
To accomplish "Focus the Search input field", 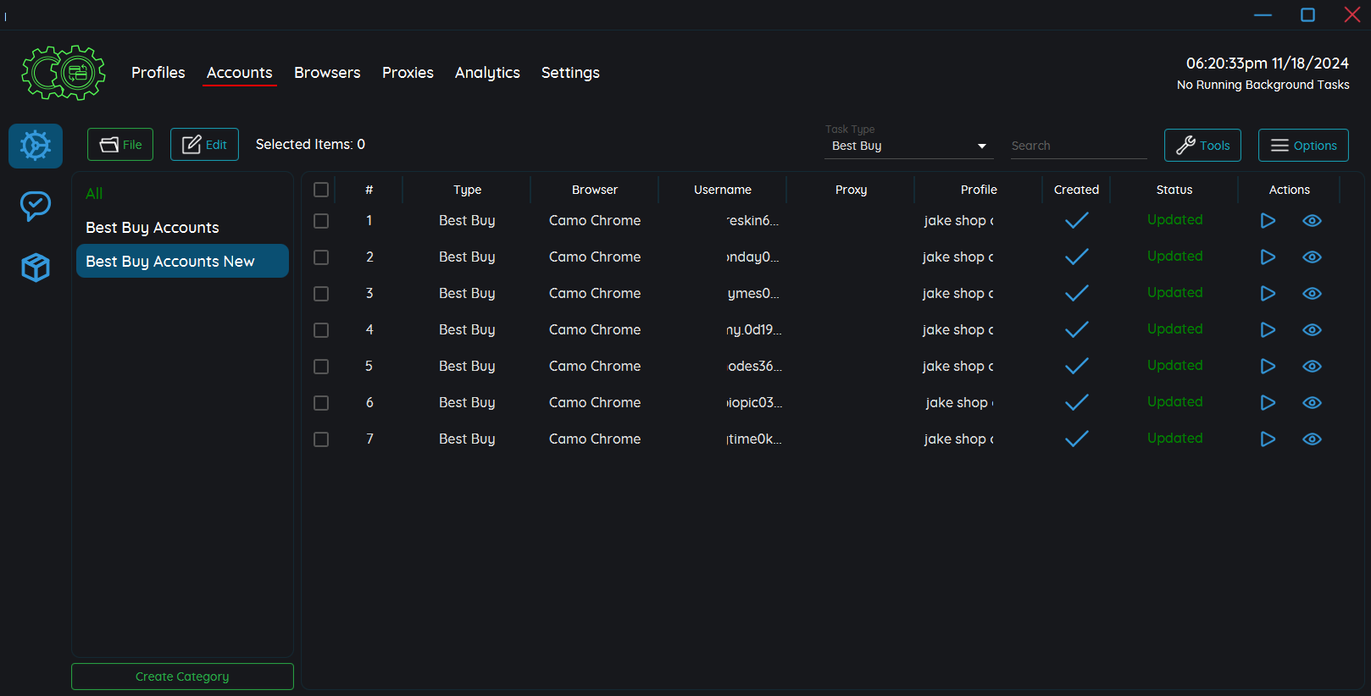I will point(1078,146).
